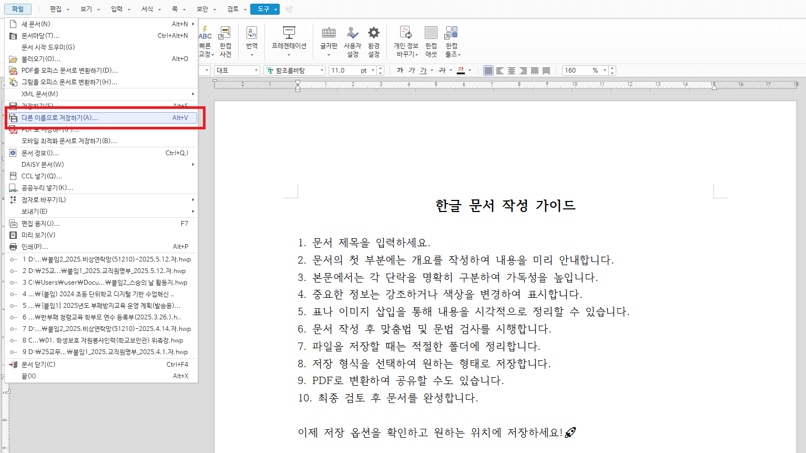Viewport: 806px width, 453px height.
Task: Apply italic 가 formatting
Action: point(412,71)
